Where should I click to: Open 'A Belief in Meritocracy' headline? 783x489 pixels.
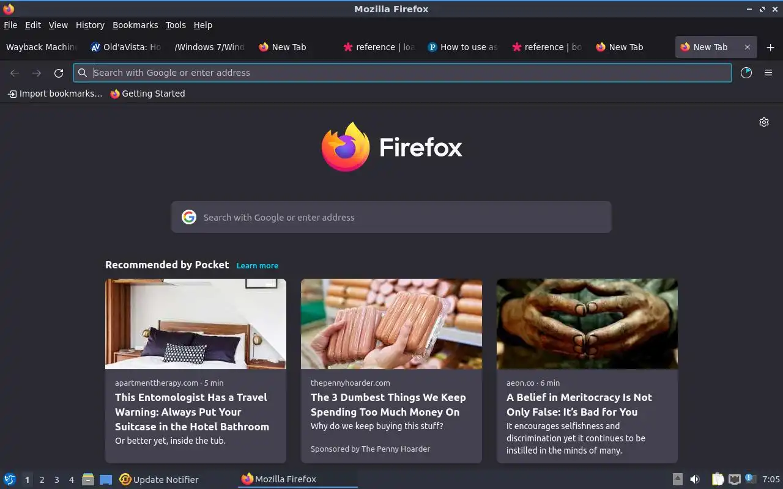pos(579,405)
